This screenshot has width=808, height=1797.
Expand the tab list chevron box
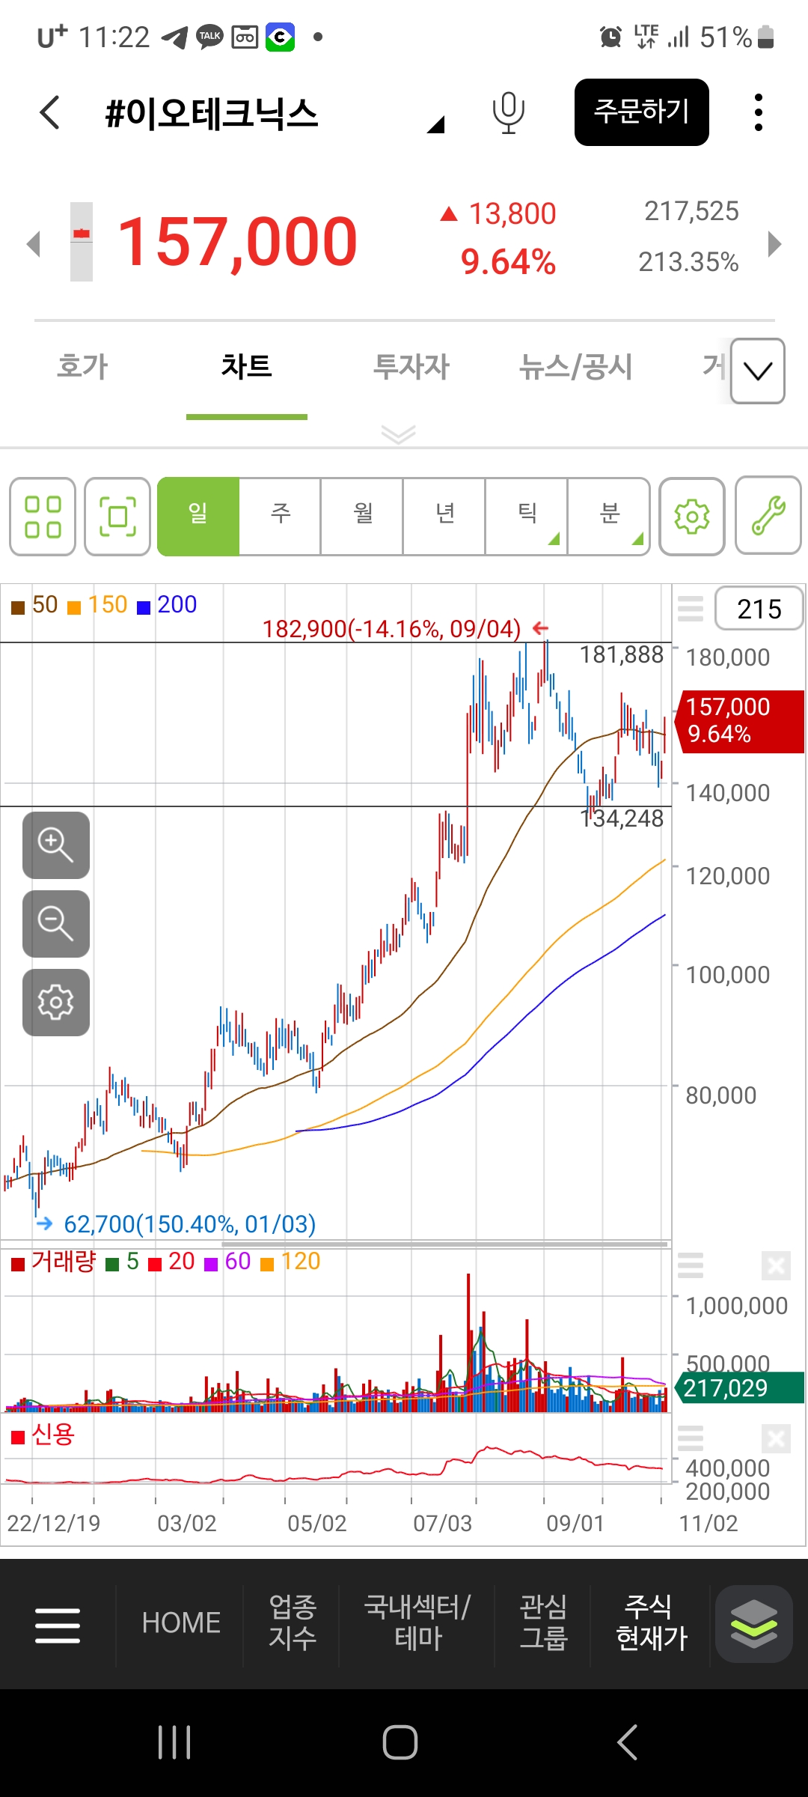coord(758,371)
